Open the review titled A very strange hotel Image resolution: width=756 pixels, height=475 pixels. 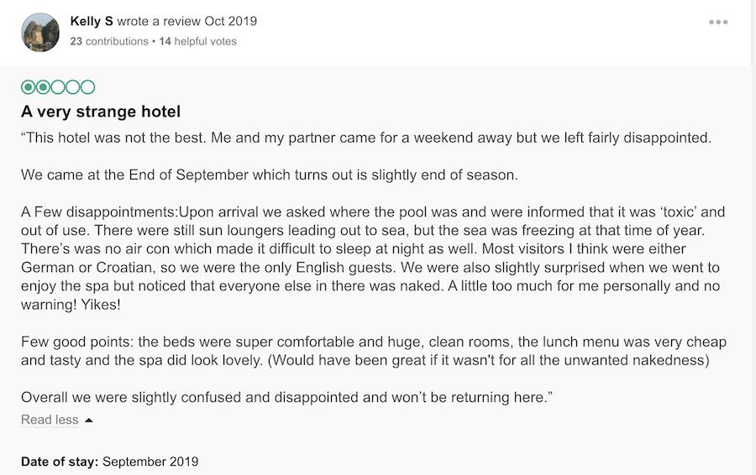[x=101, y=112]
